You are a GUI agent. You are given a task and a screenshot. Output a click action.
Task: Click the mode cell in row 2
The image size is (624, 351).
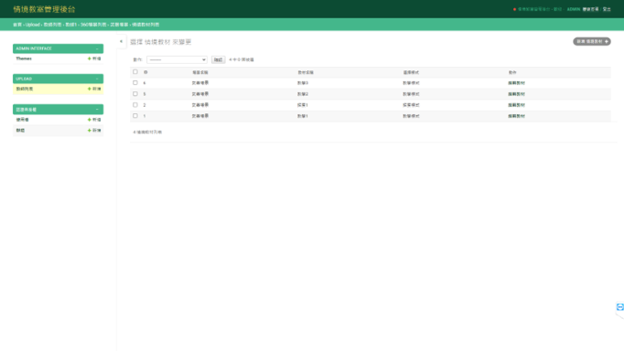(x=411, y=105)
